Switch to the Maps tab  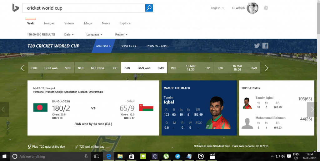(x=88, y=23)
